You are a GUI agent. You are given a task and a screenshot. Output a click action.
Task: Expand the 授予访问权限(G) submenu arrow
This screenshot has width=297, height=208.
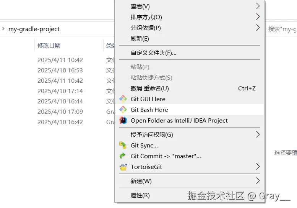pyautogui.click(x=258, y=134)
